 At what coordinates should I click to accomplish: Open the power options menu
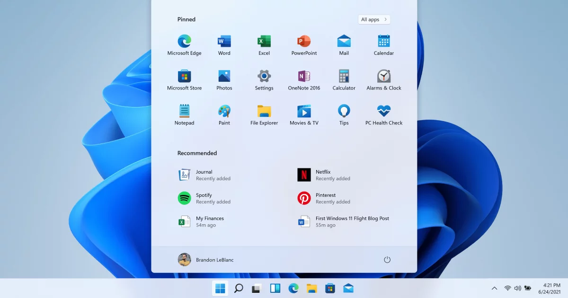coord(387,260)
